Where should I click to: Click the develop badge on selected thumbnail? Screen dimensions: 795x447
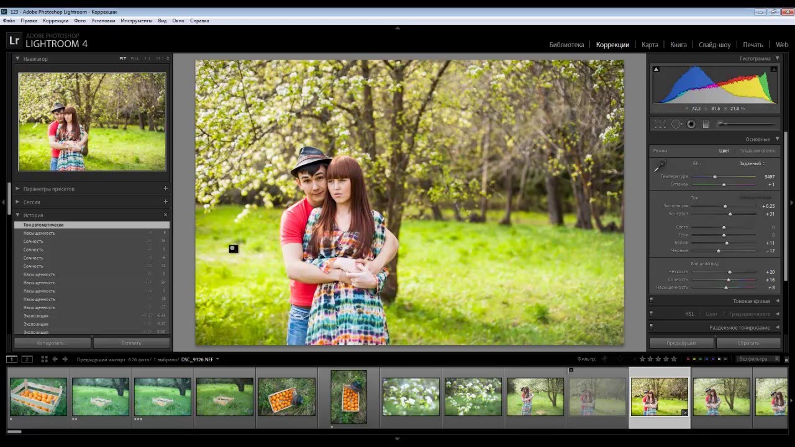[x=684, y=412]
